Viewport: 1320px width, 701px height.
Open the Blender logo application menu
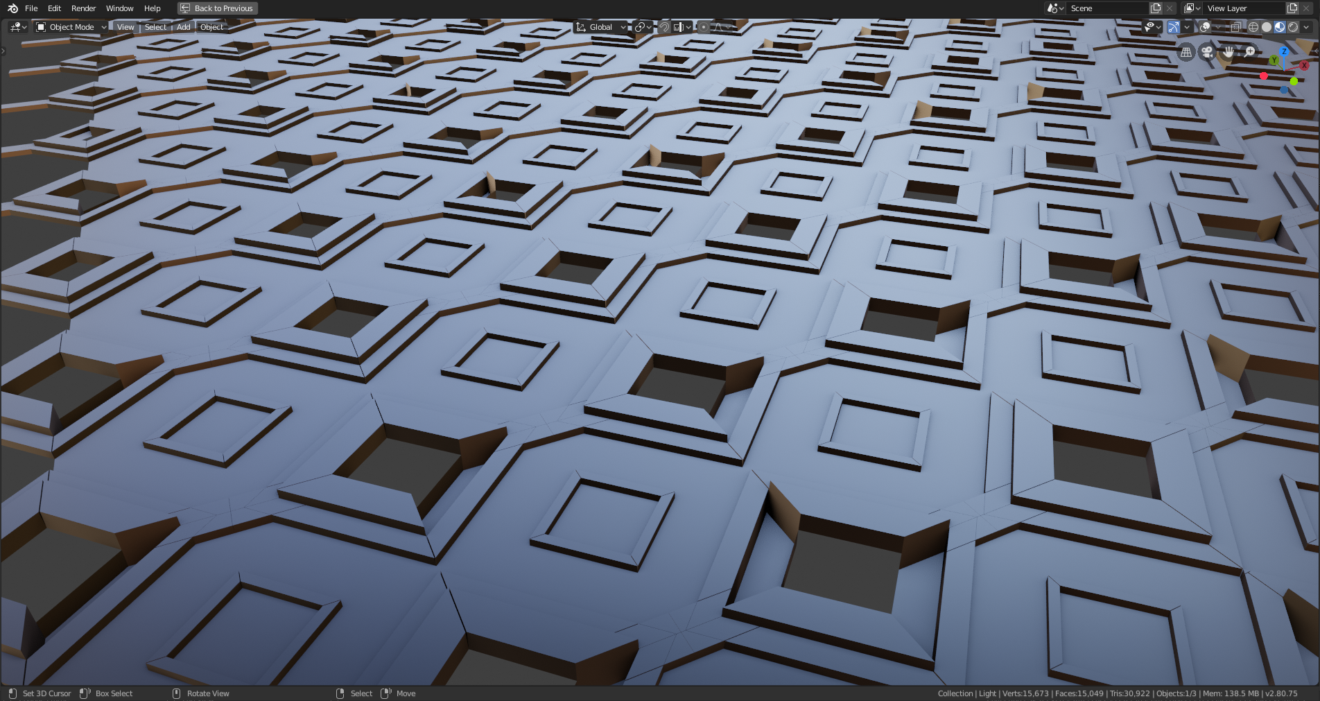coord(12,8)
